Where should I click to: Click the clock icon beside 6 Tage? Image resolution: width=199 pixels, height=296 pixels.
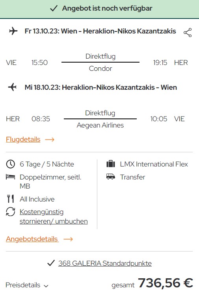point(10,164)
